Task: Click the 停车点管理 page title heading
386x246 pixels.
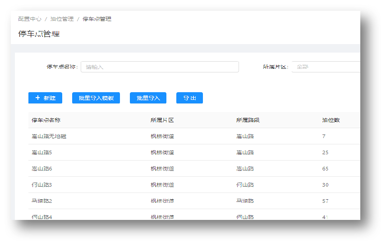Action: click(39, 34)
